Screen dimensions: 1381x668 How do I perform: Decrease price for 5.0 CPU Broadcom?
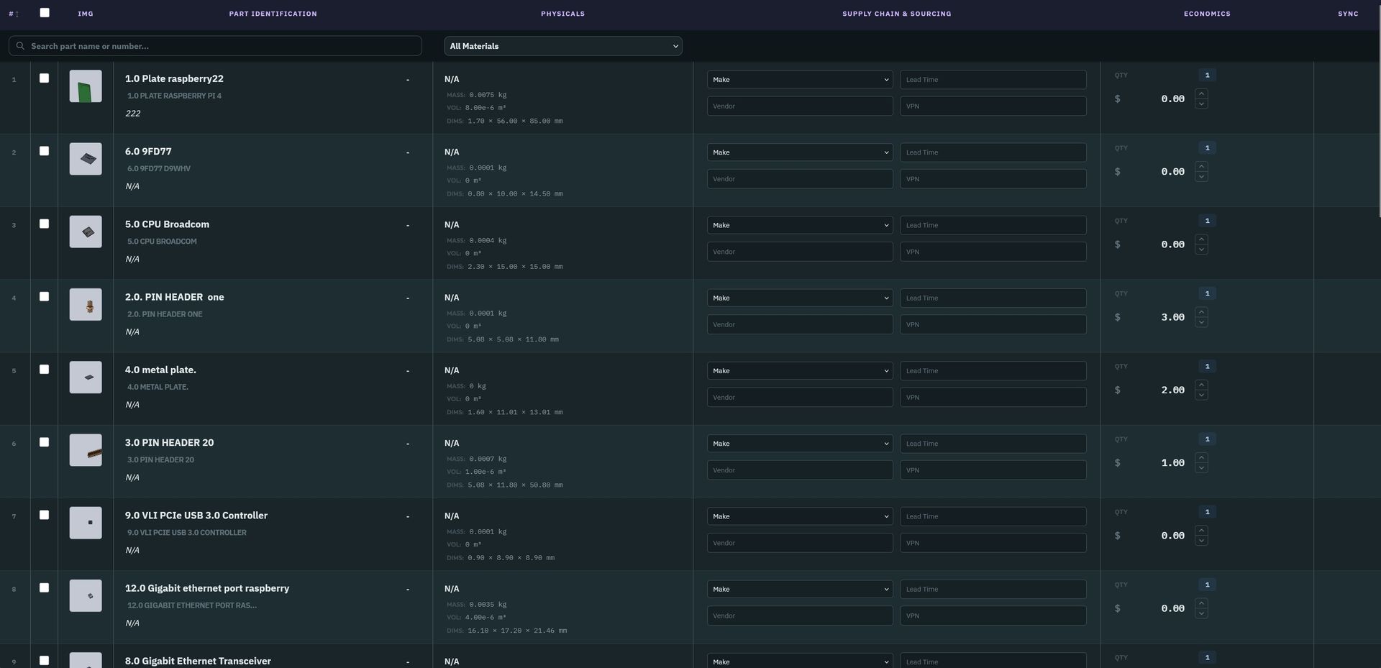coord(1201,250)
